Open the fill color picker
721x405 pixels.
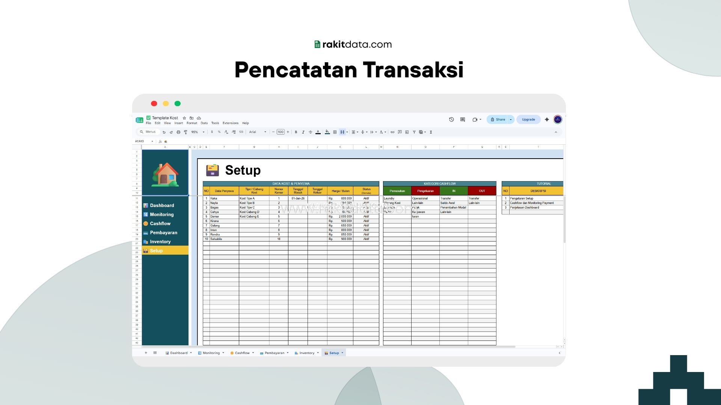click(x=327, y=132)
